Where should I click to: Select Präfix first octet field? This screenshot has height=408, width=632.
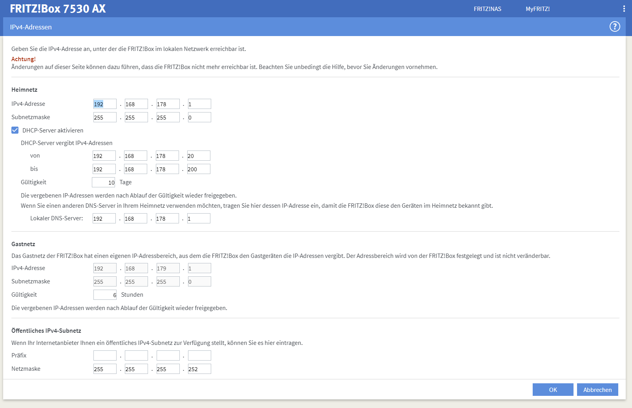pyautogui.click(x=105, y=355)
